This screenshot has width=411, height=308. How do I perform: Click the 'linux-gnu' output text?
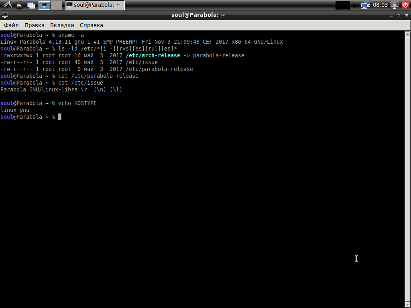(x=15, y=110)
